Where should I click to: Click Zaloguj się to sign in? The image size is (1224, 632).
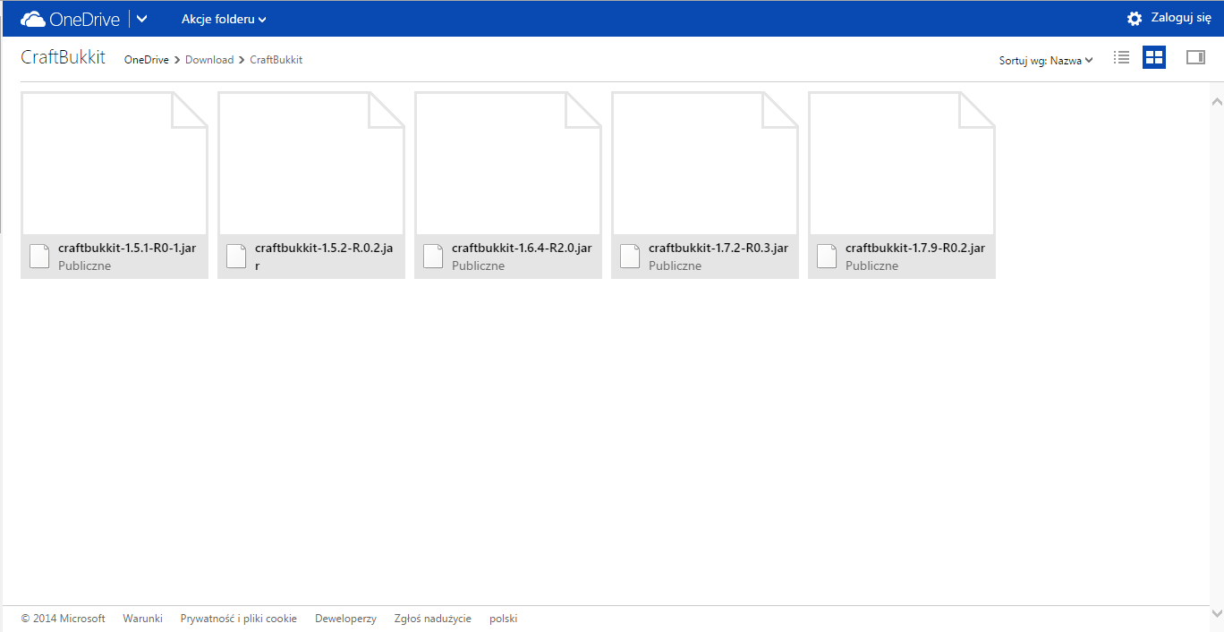point(1181,18)
